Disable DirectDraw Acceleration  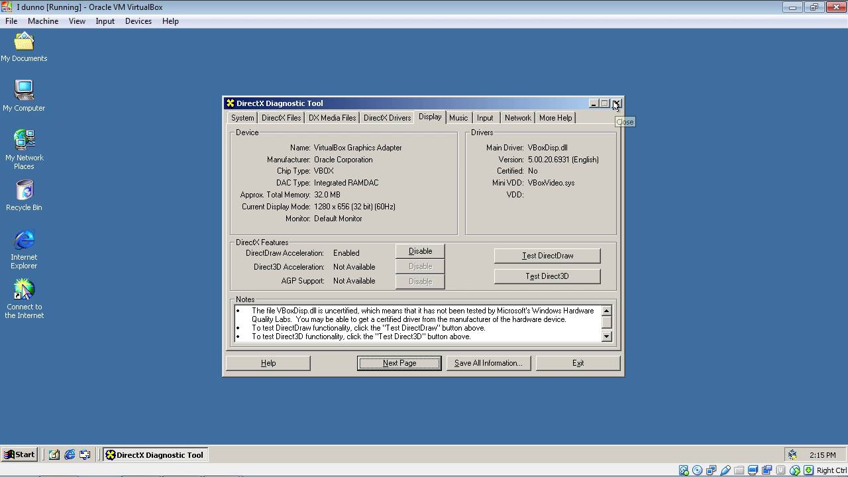pos(420,251)
